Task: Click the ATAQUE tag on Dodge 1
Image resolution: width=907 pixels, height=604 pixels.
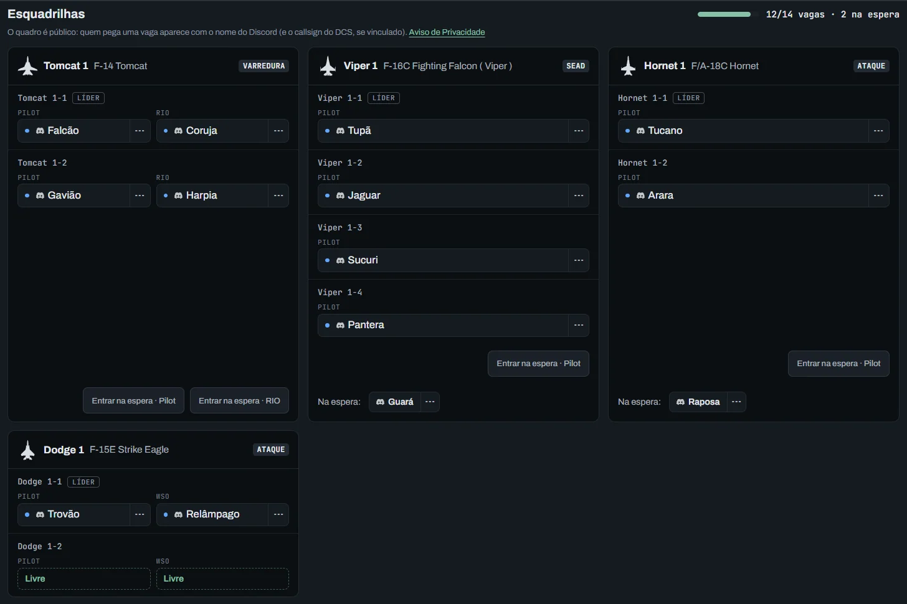Action: coord(271,450)
